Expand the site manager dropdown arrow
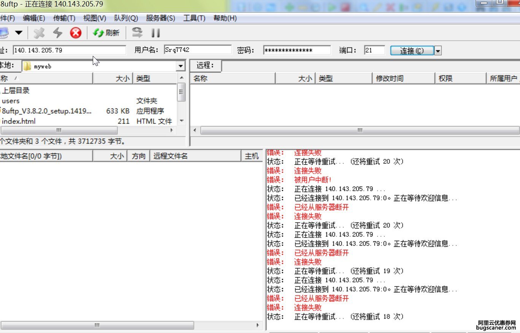The width and height of the screenshot is (520, 333). click(19, 33)
